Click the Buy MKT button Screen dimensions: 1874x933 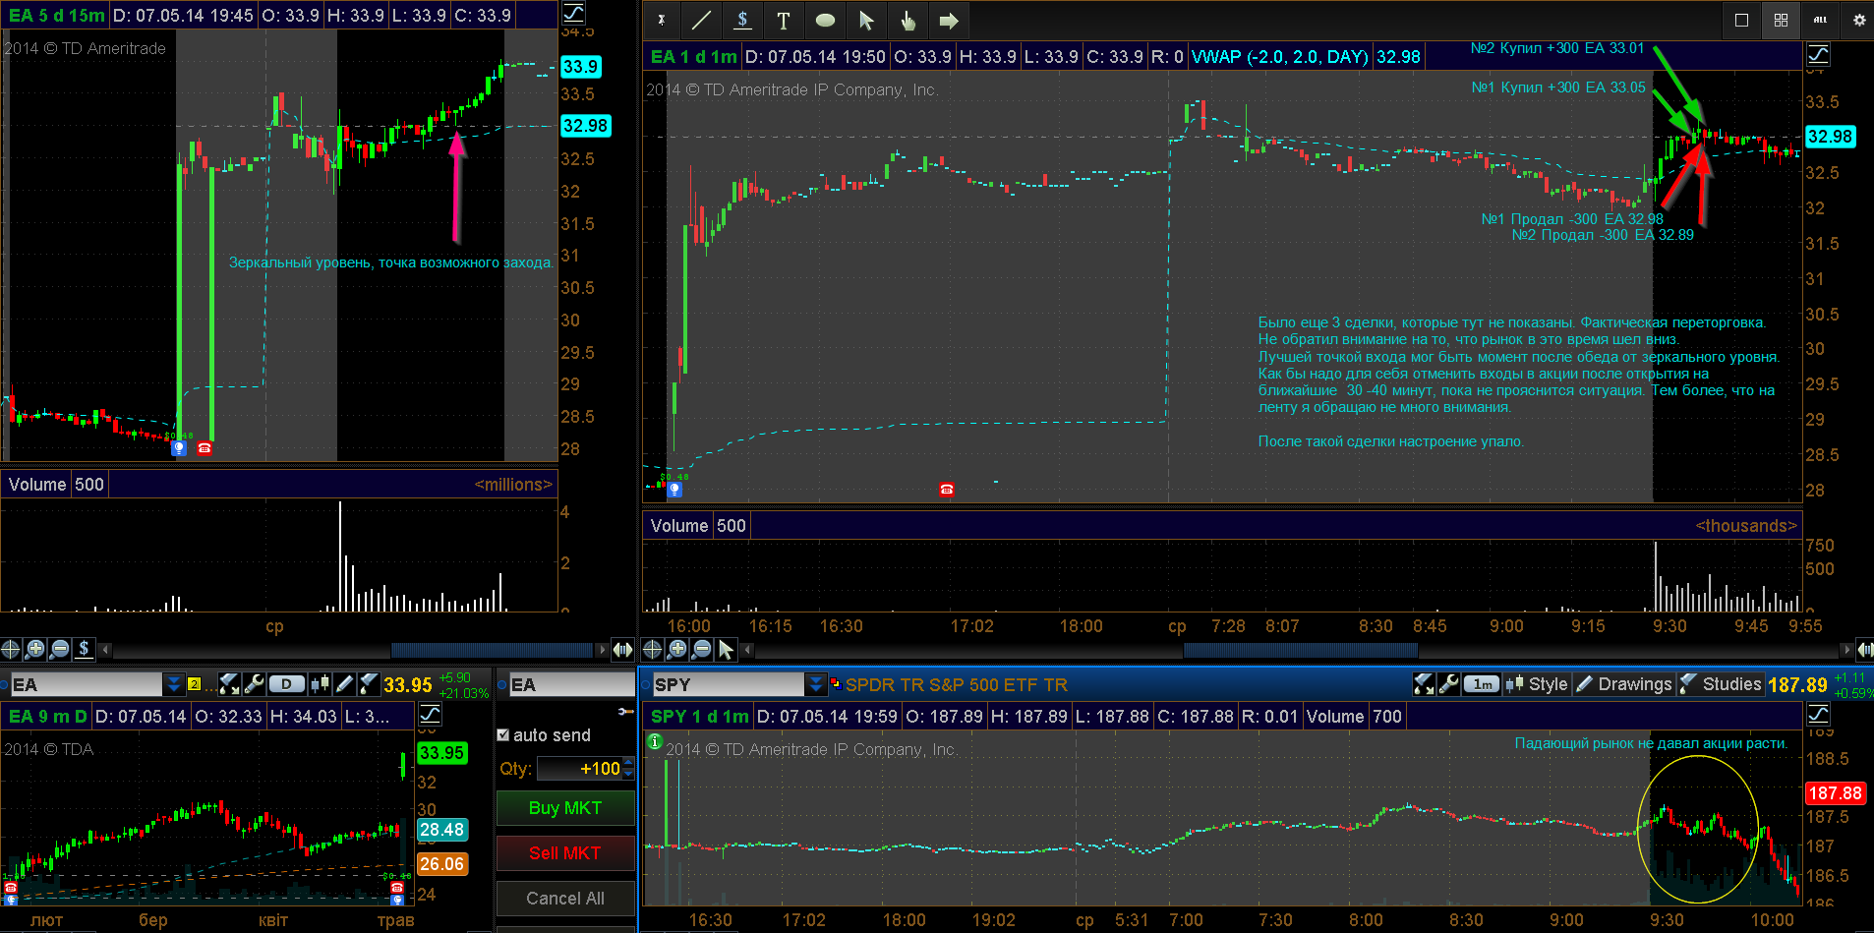tap(564, 808)
